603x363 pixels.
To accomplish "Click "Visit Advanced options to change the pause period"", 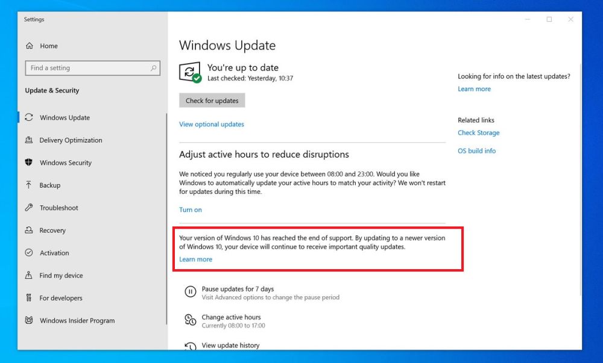I will 270,297.
